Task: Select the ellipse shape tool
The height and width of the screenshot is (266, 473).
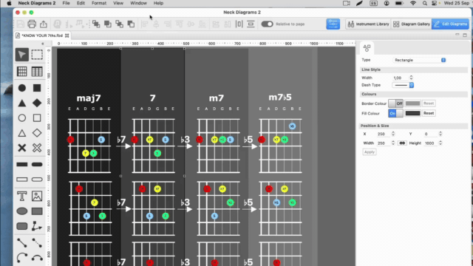Action: point(22,211)
